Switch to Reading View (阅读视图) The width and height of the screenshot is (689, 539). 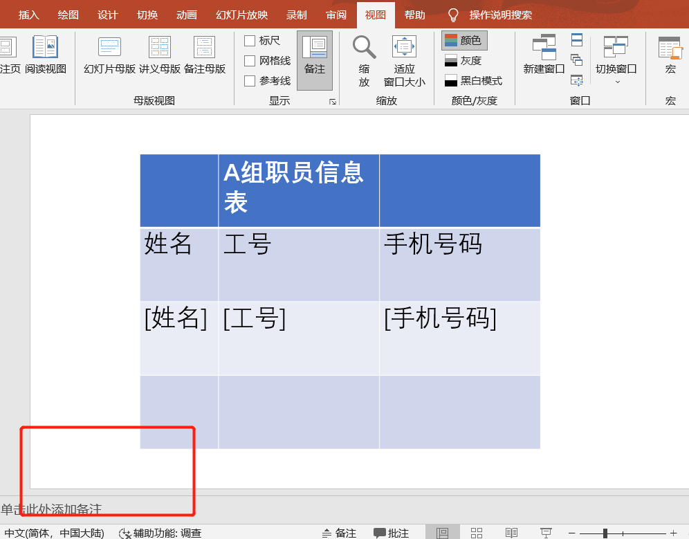[44, 54]
